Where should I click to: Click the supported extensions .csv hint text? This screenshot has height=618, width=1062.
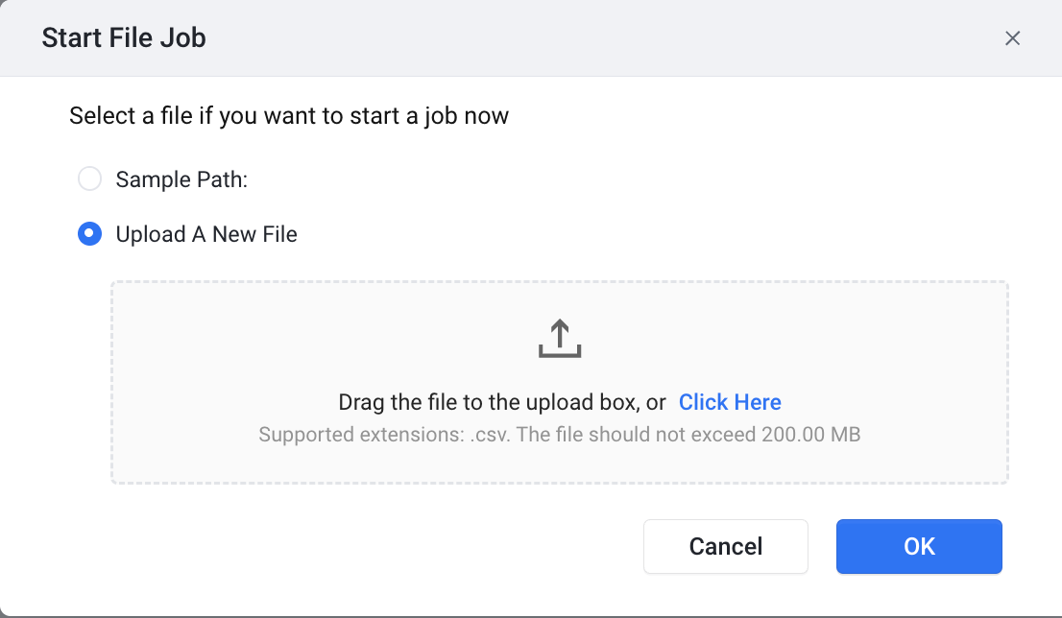(x=560, y=435)
